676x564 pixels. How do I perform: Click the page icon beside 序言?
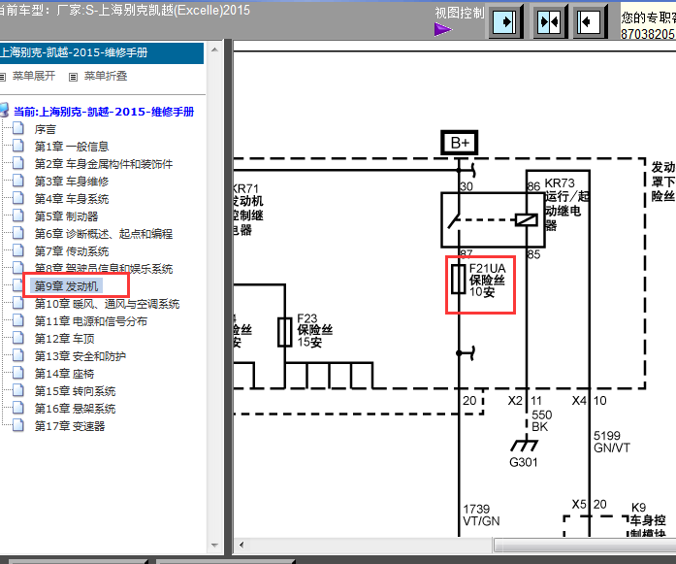(x=18, y=128)
